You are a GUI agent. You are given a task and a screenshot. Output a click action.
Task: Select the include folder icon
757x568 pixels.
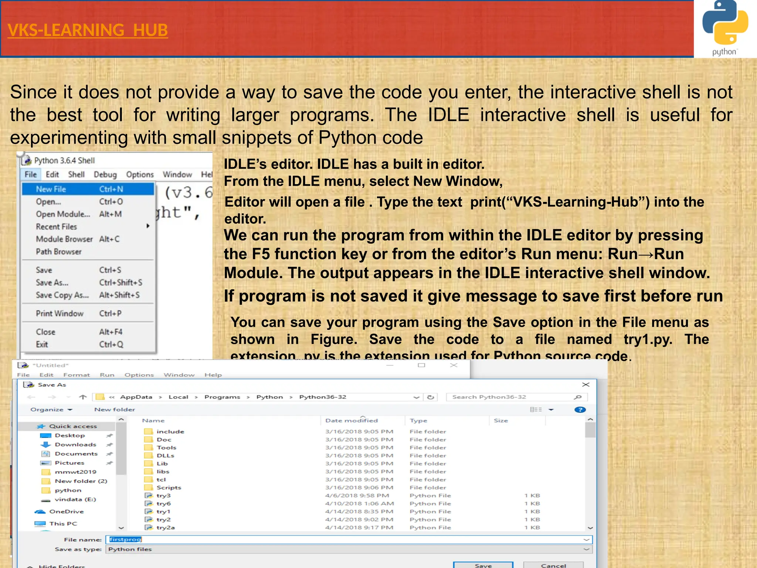[148, 432]
